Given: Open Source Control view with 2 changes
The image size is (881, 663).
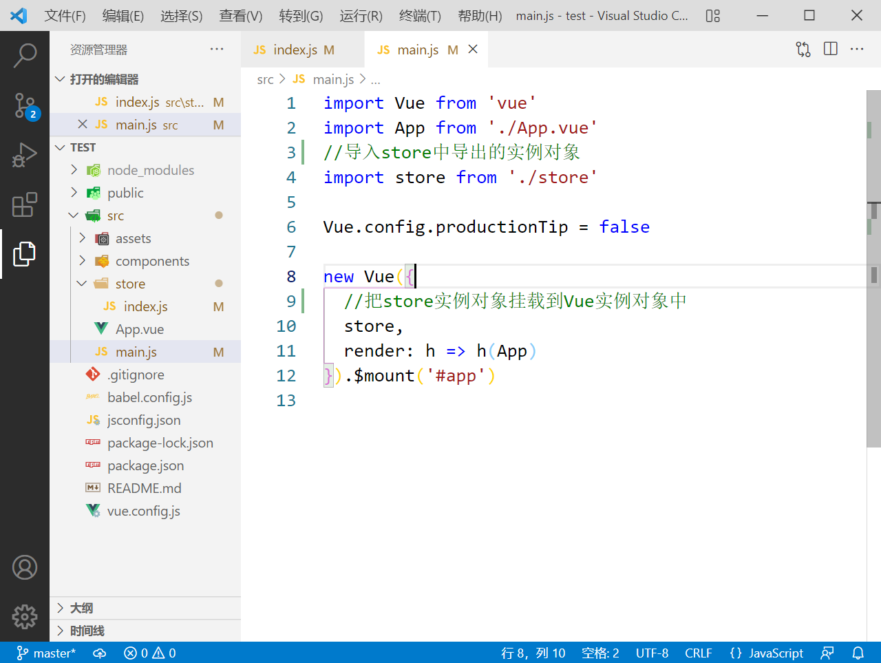Looking at the screenshot, I should coord(25,105).
